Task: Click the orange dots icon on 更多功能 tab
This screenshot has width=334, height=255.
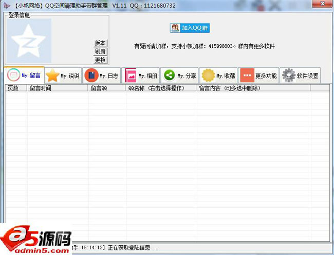Action: click(x=247, y=76)
